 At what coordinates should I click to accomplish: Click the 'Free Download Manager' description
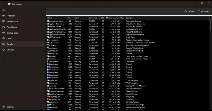[x=135, y=105]
